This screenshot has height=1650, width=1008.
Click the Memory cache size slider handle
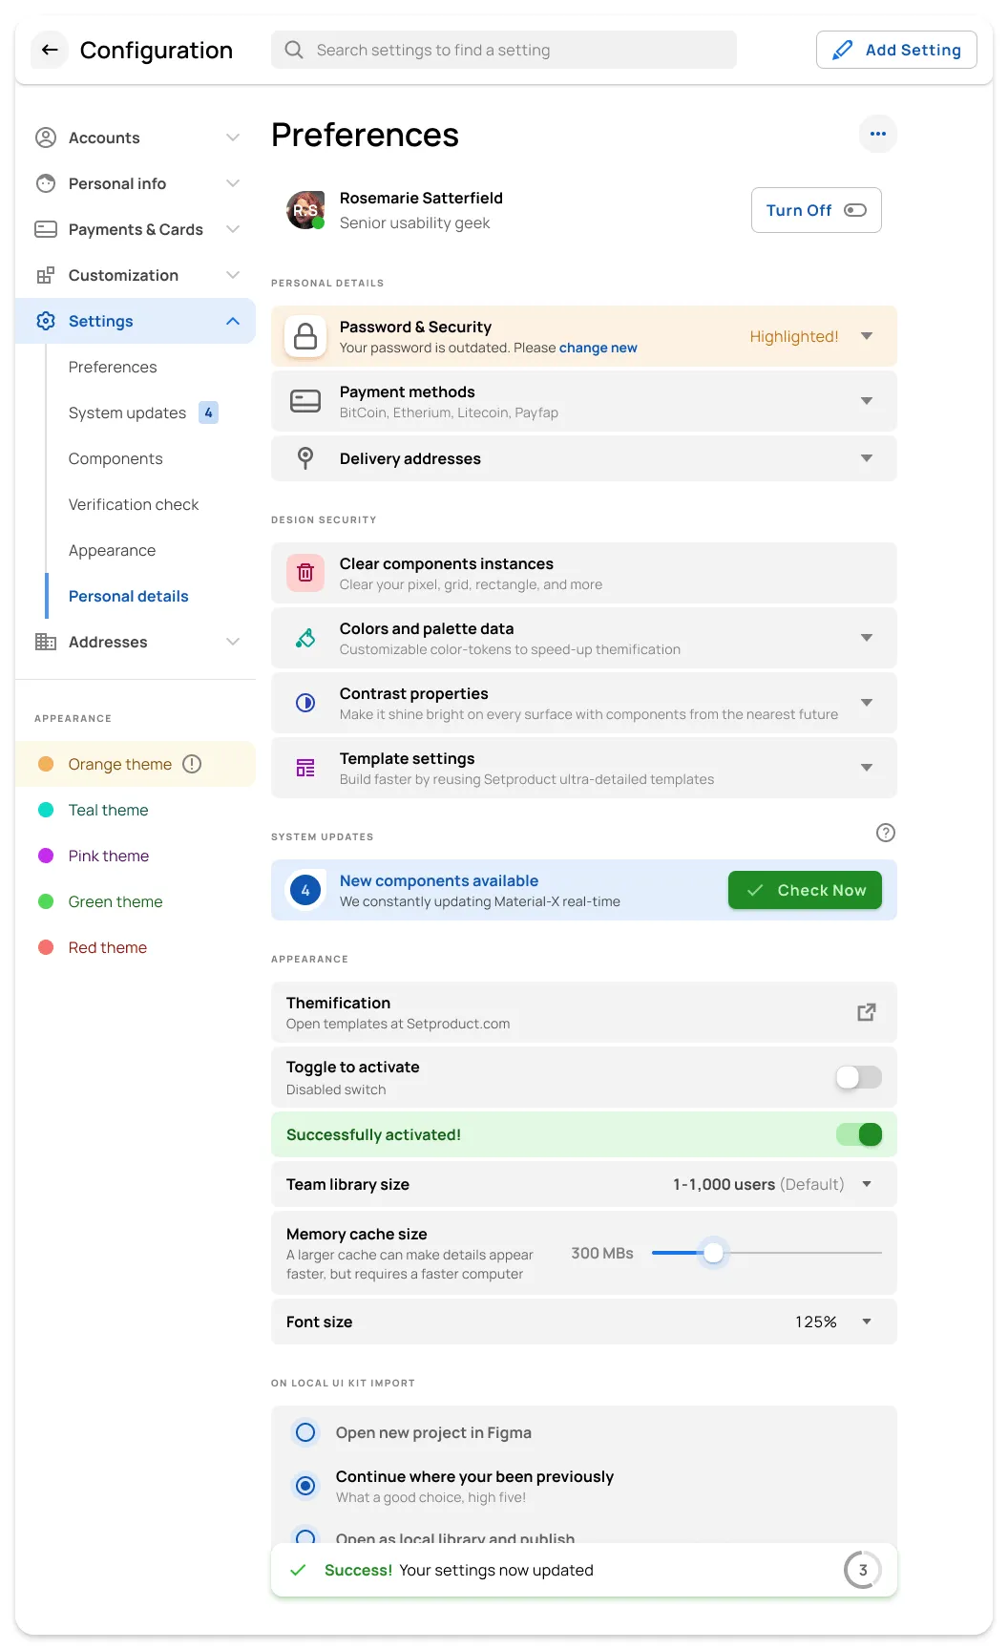click(713, 1253)
